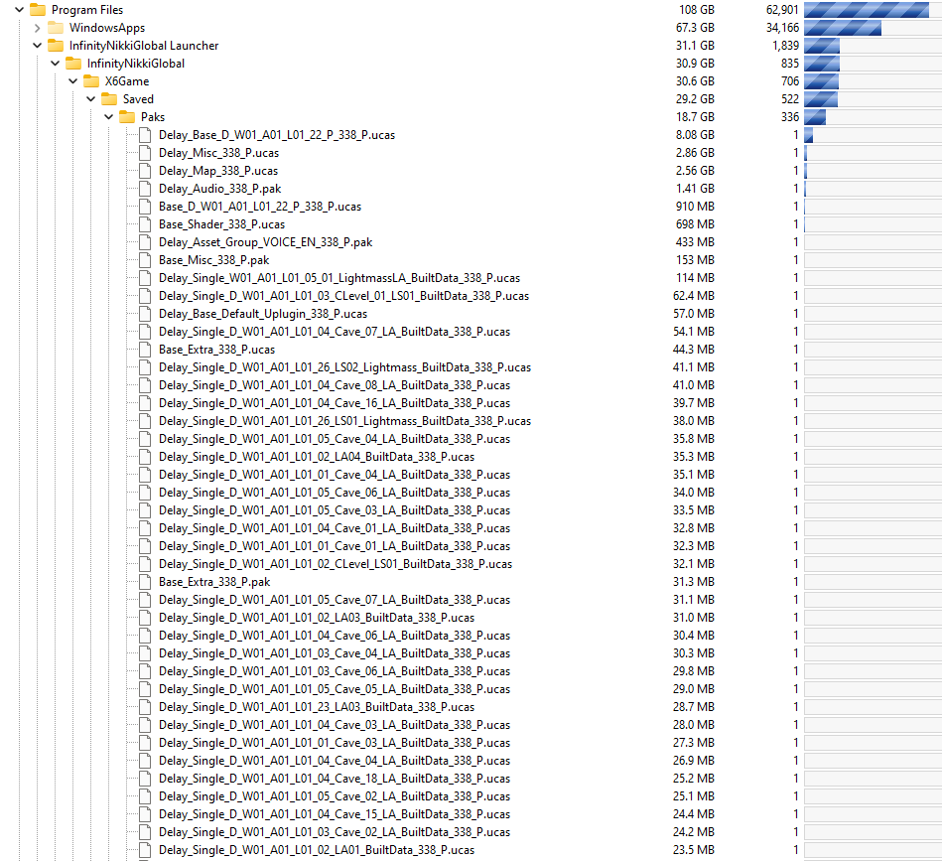
Task: Click file icon of Base_Misc_338_P.pak
Action: 145,260
